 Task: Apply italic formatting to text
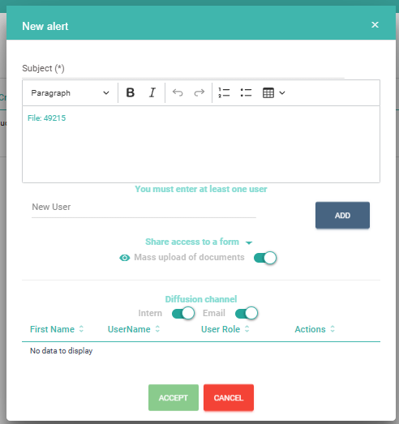[152, 92]
